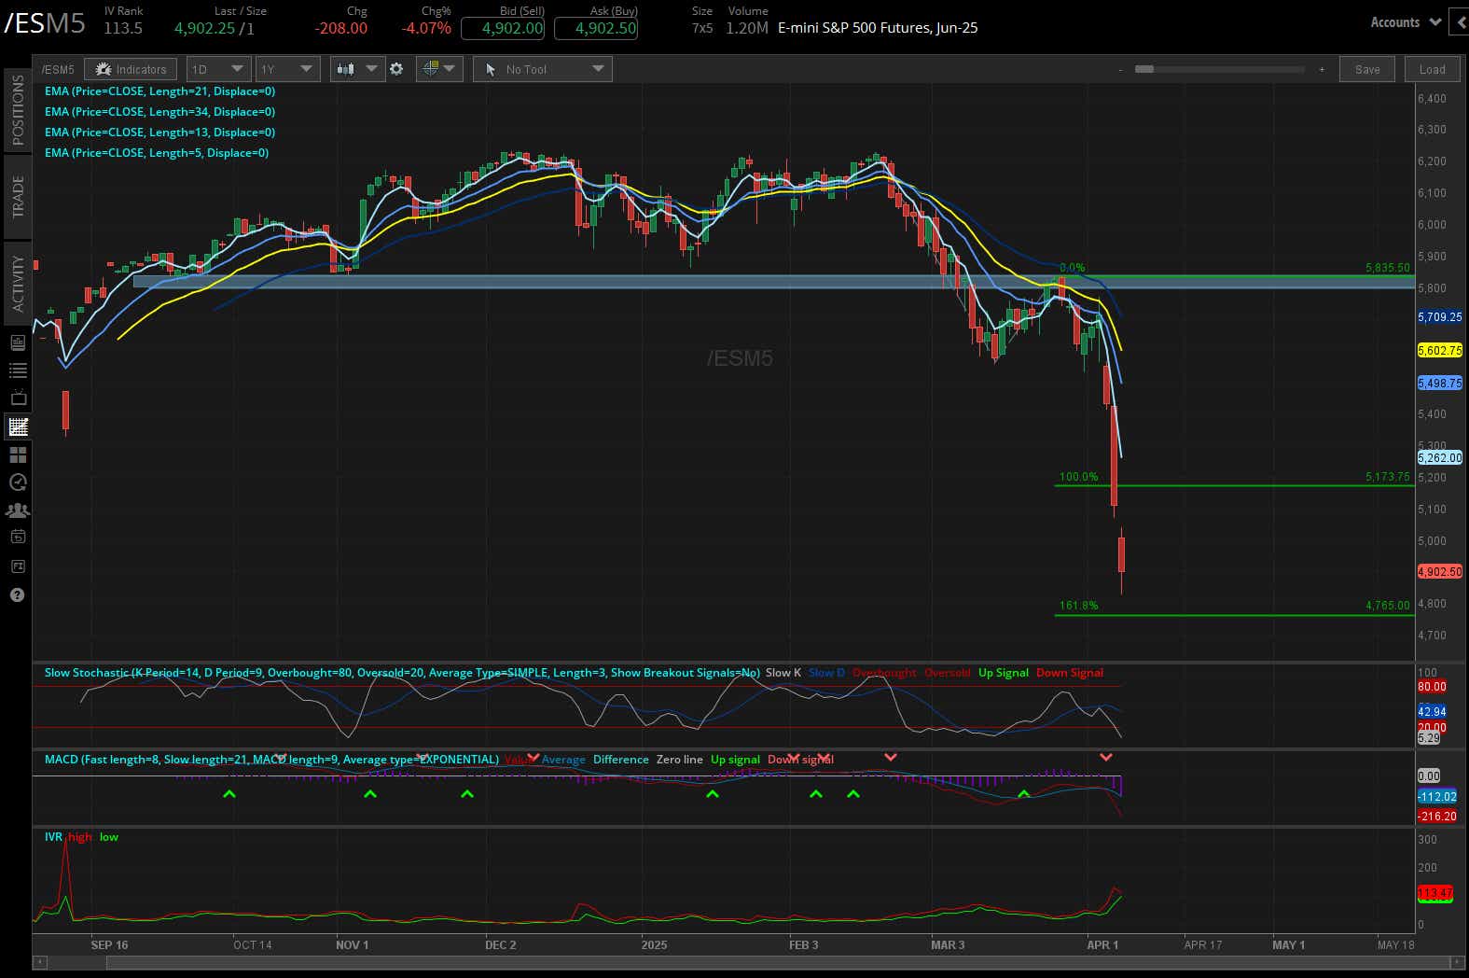The width and height of the screenshot is (1469, 978).
Task: Open the Accounts dropdown menu
Action: point(1405,22)
